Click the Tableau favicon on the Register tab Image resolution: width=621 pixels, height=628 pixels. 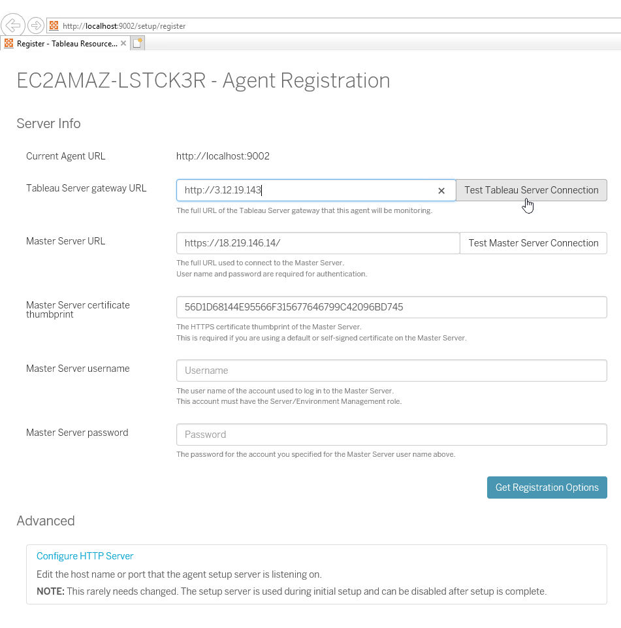click(x=9, y=44)
